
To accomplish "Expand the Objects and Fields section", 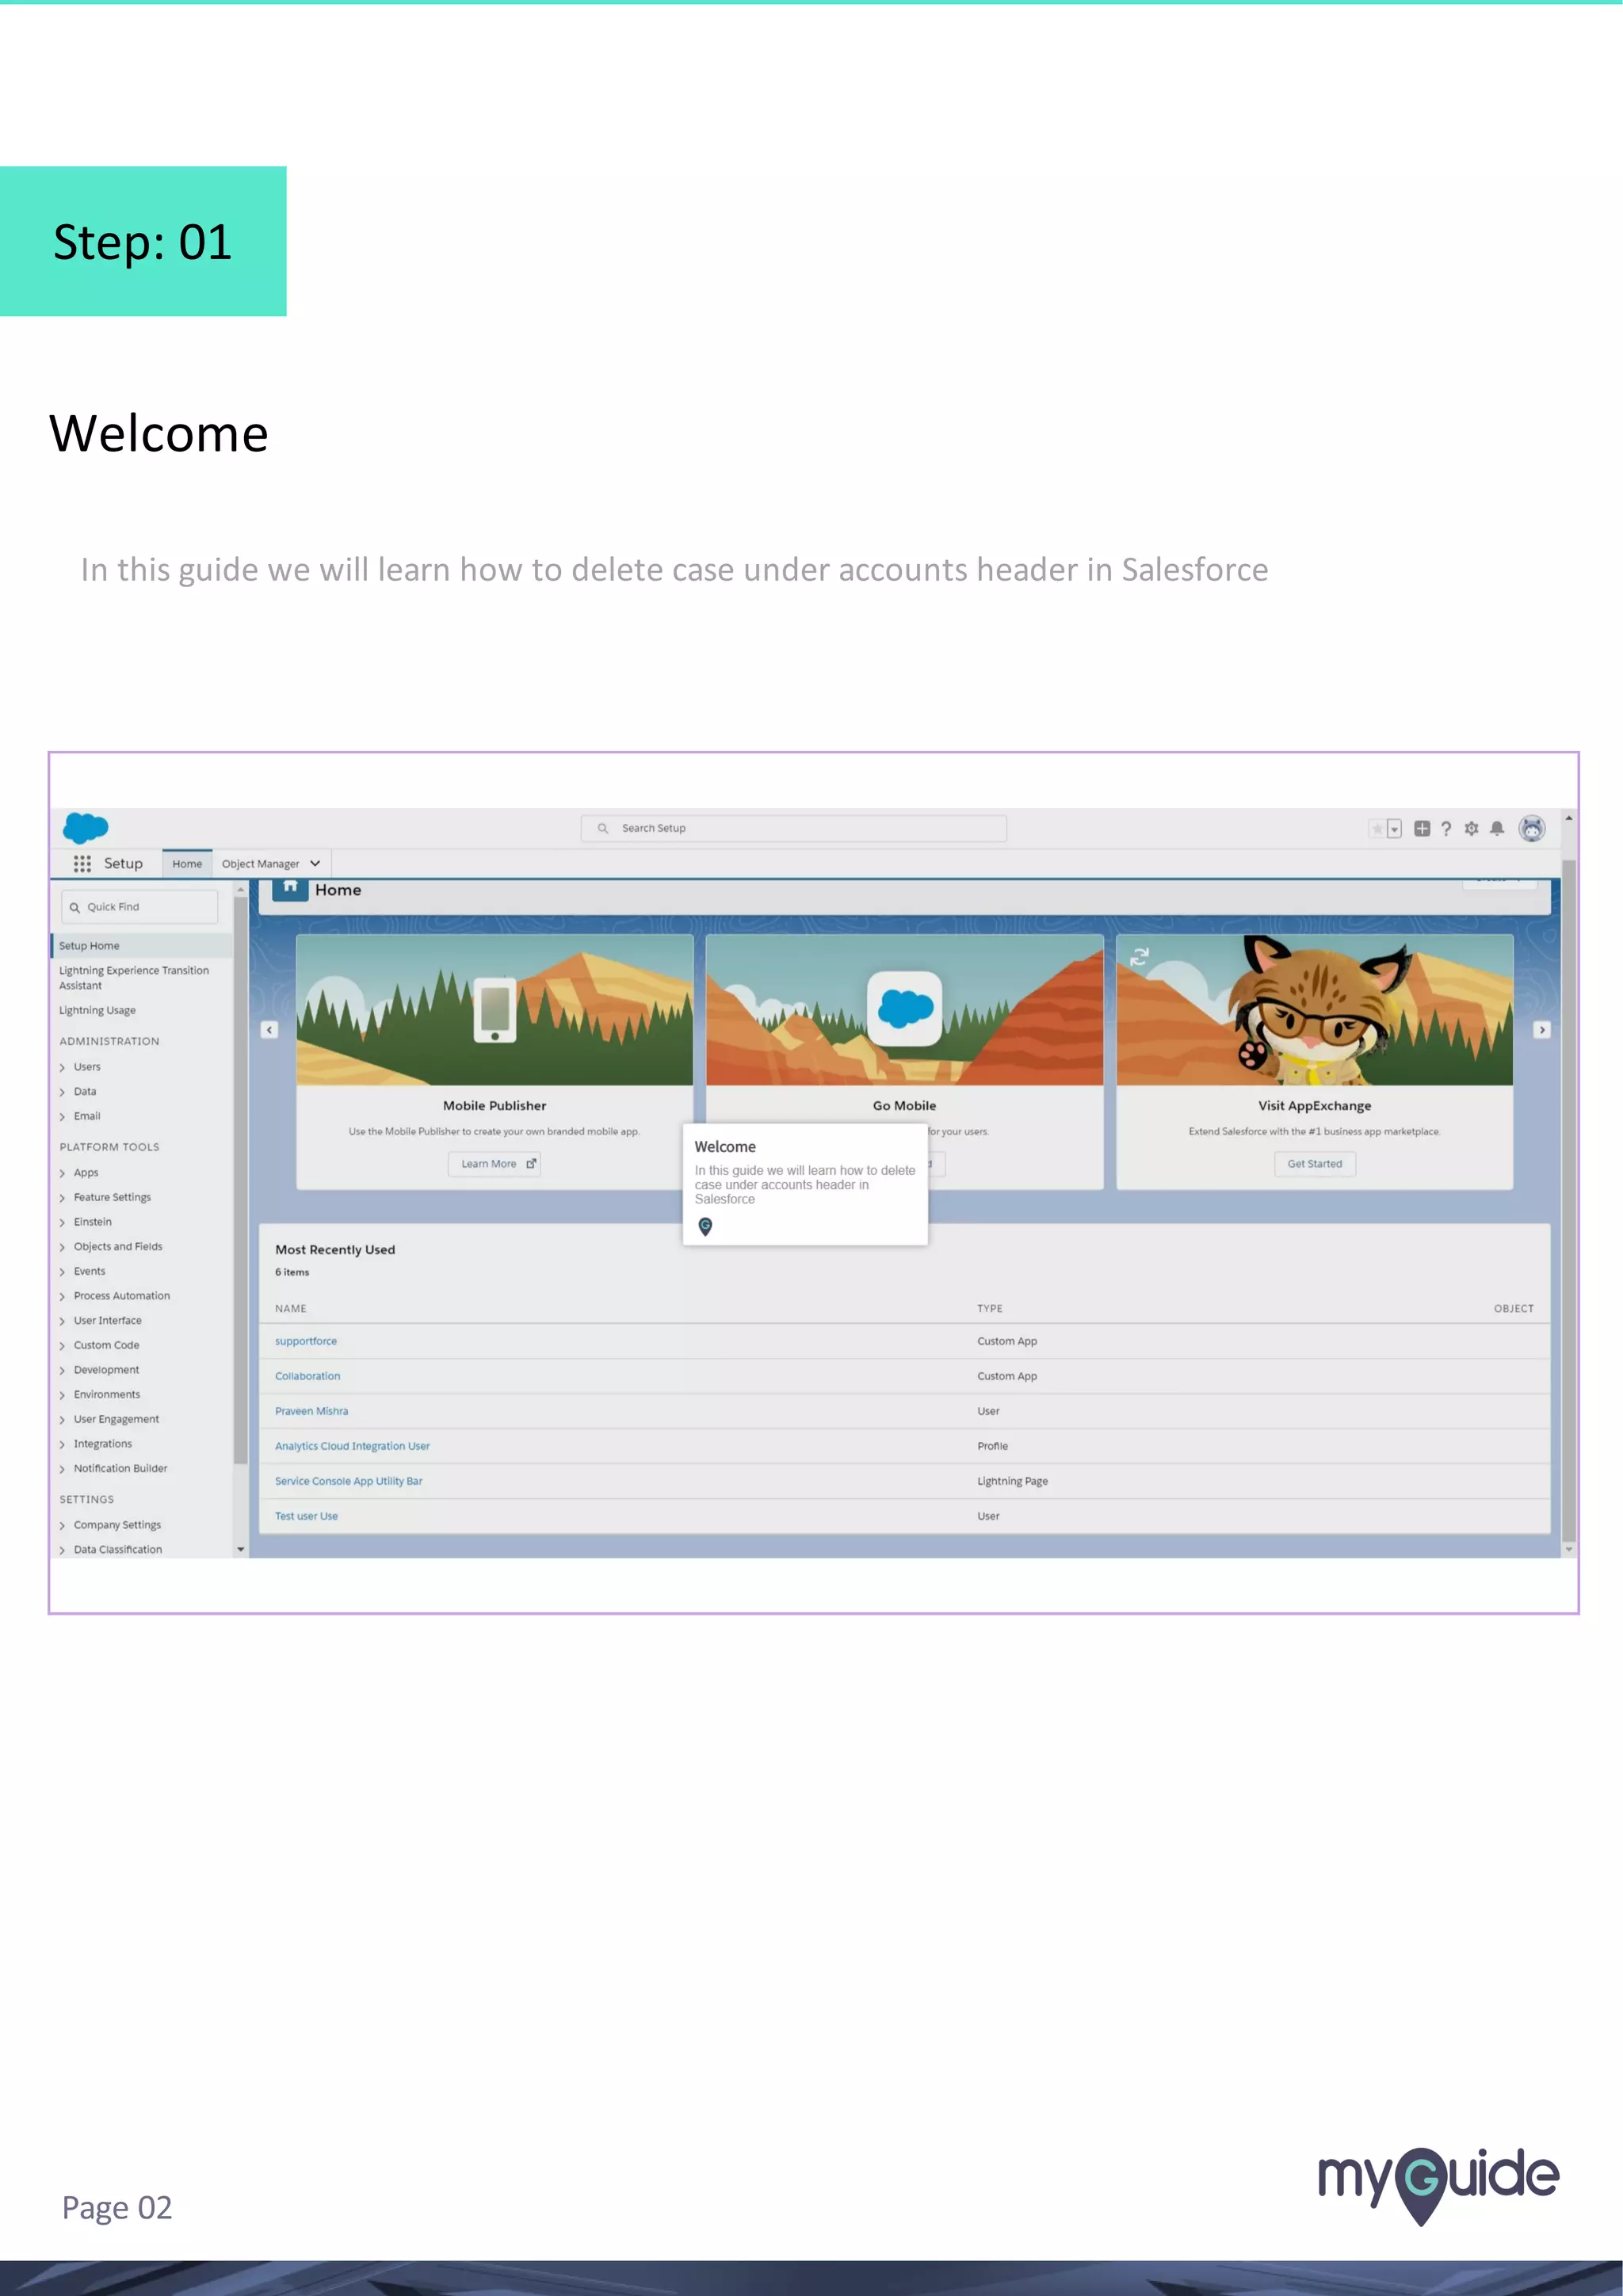I will pyautogui.click(x=62, y=1247).
